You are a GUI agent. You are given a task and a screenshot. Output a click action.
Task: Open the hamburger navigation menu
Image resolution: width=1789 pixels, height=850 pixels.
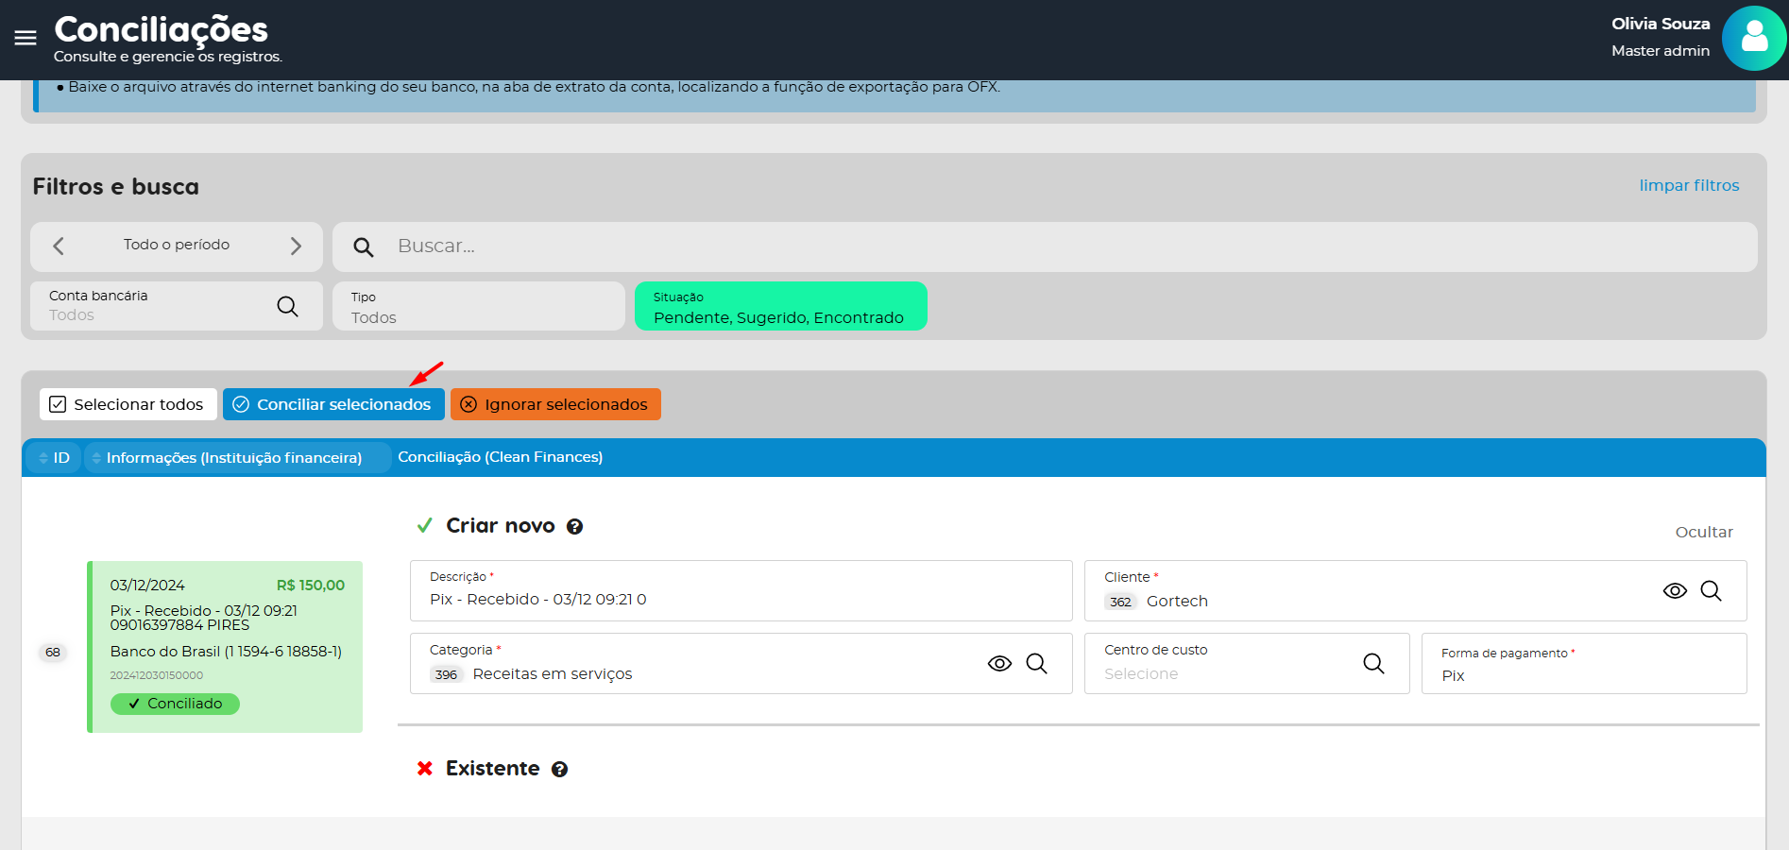[x=26, y=38]
